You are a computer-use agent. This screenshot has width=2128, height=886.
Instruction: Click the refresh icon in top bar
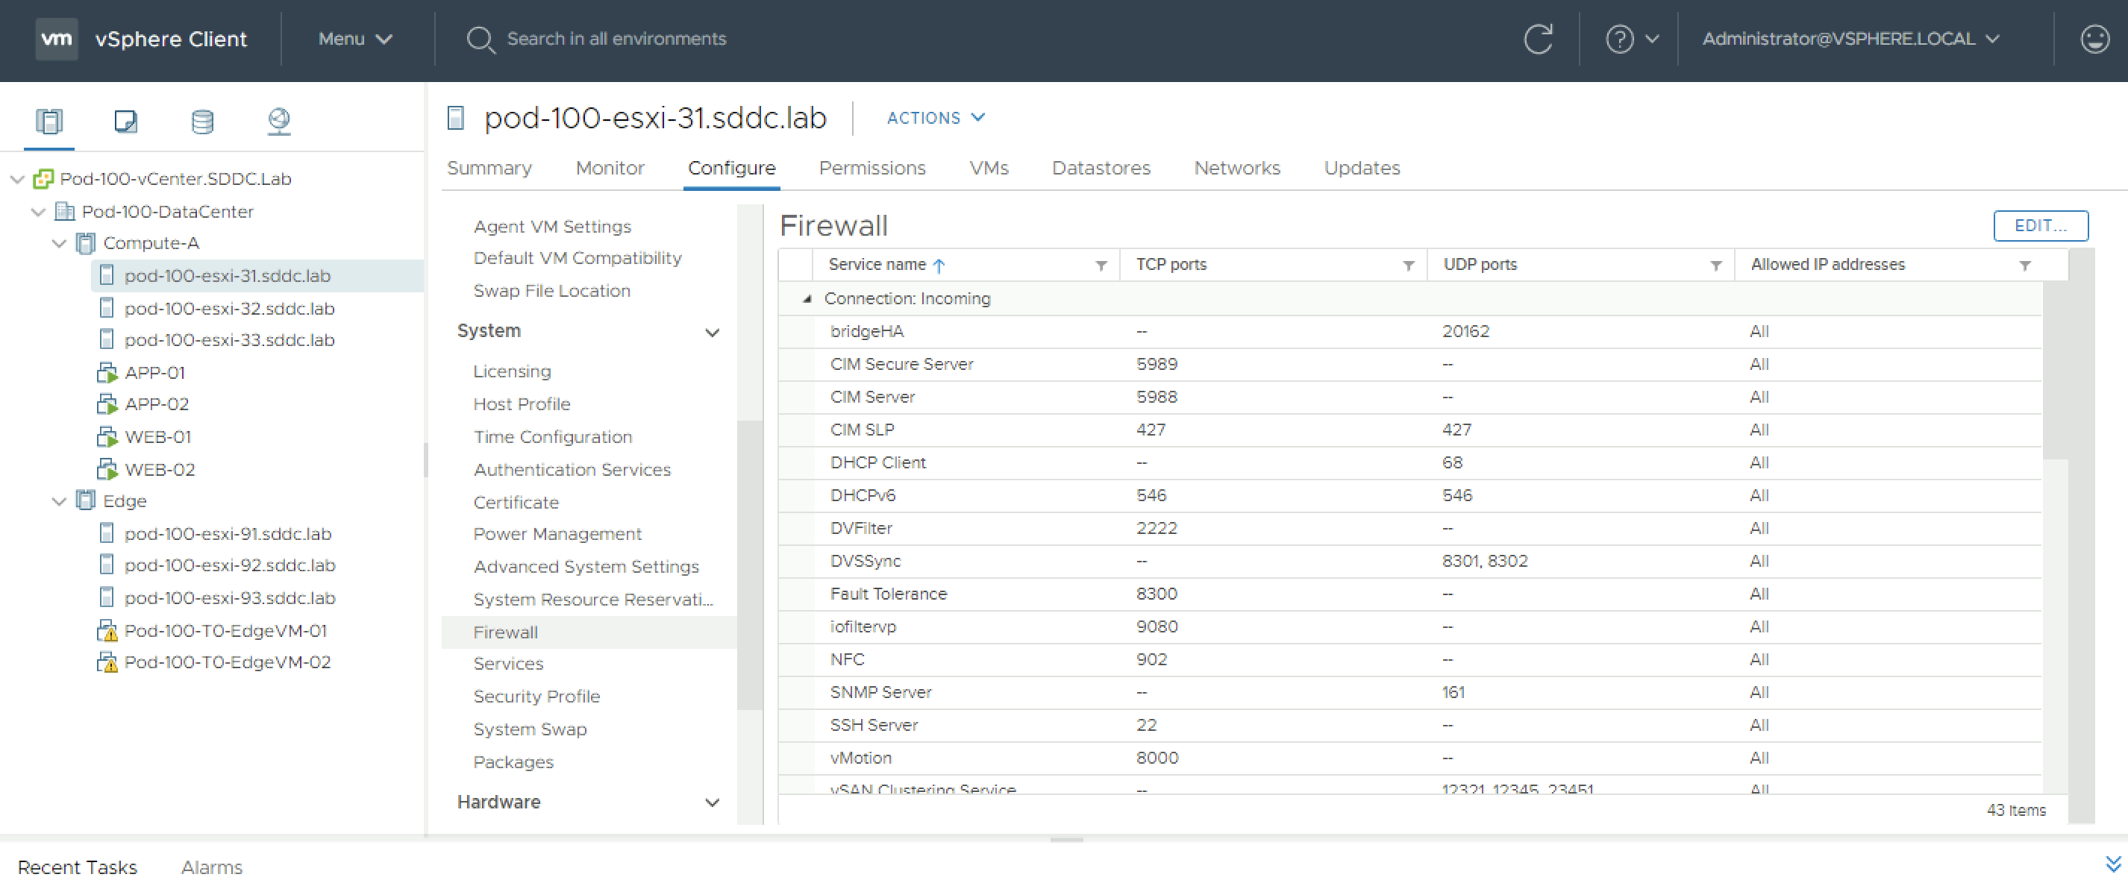1539,39
